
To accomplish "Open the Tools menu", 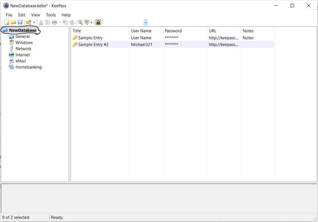I will coord(51,15).
